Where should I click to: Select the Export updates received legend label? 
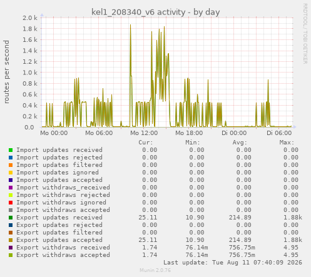pos(59,218)
